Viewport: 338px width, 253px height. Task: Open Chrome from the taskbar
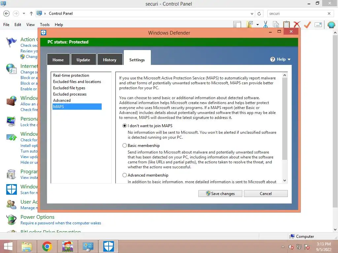tap(47, 246)
